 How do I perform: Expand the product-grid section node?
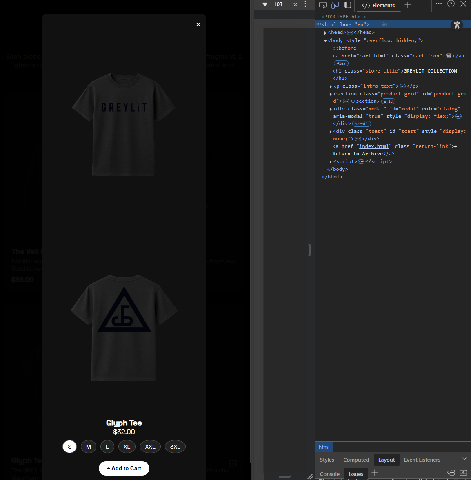pos(331,93)
